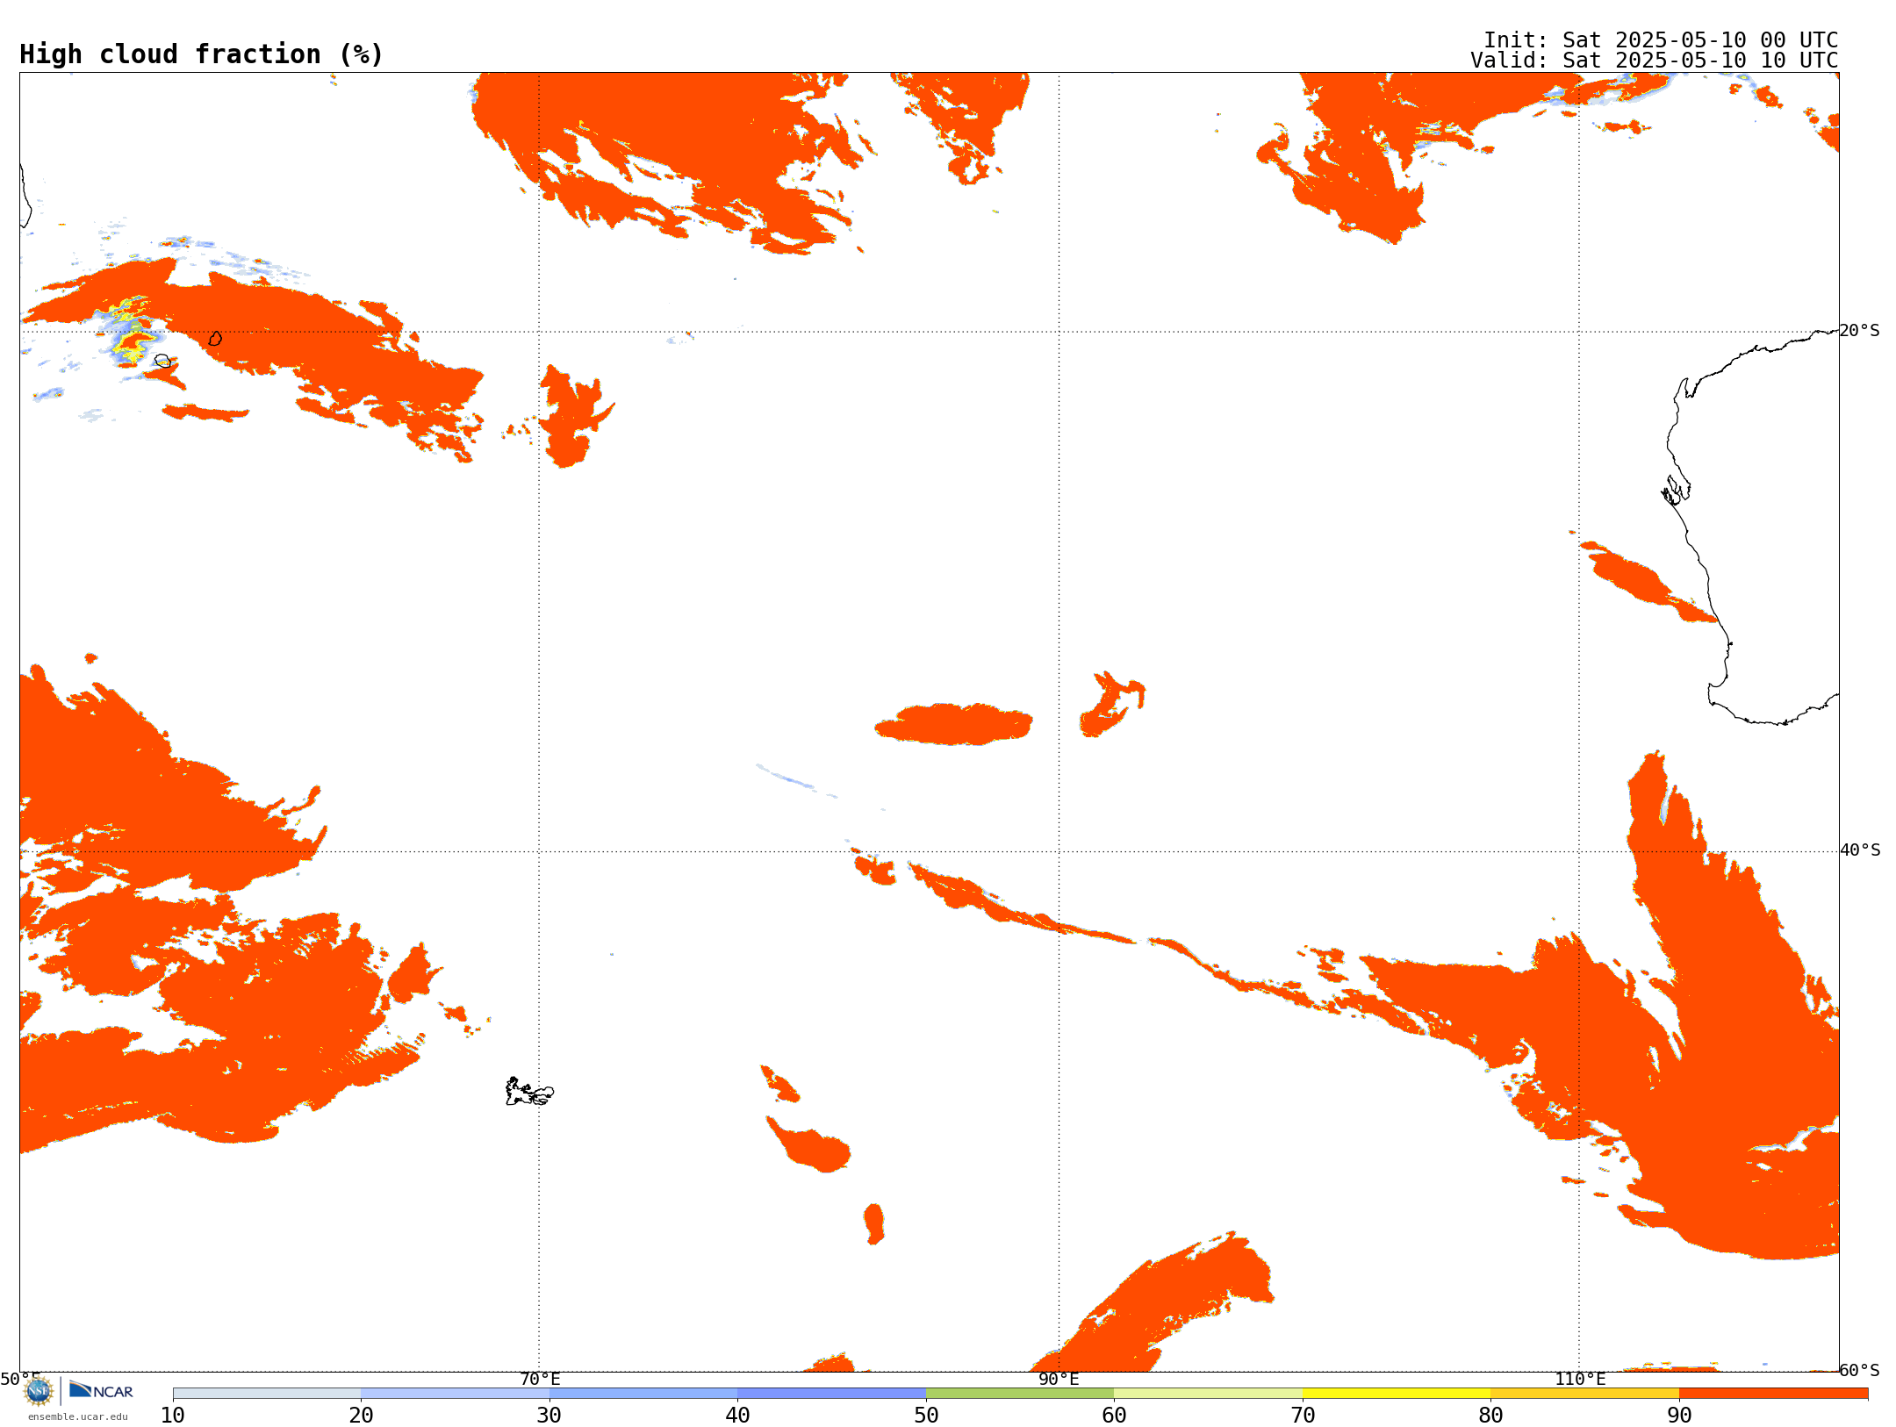Click the colorbar tick label 10

(x=173, y=1416)
